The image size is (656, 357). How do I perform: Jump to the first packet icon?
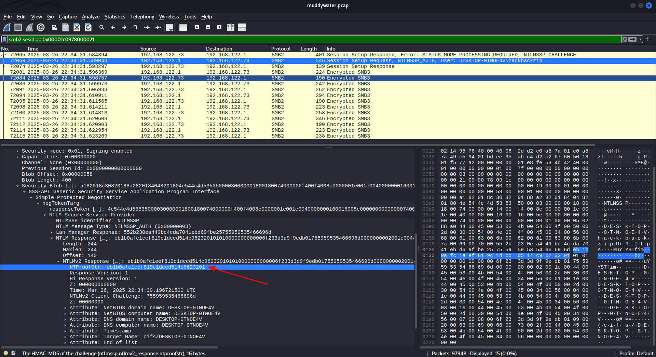tap(147, 27)
